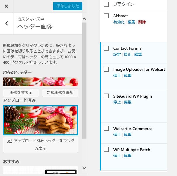Activate Akismet via 有効化 link
This screenshot has width=177, height=176.
click(x=119, y=22)
